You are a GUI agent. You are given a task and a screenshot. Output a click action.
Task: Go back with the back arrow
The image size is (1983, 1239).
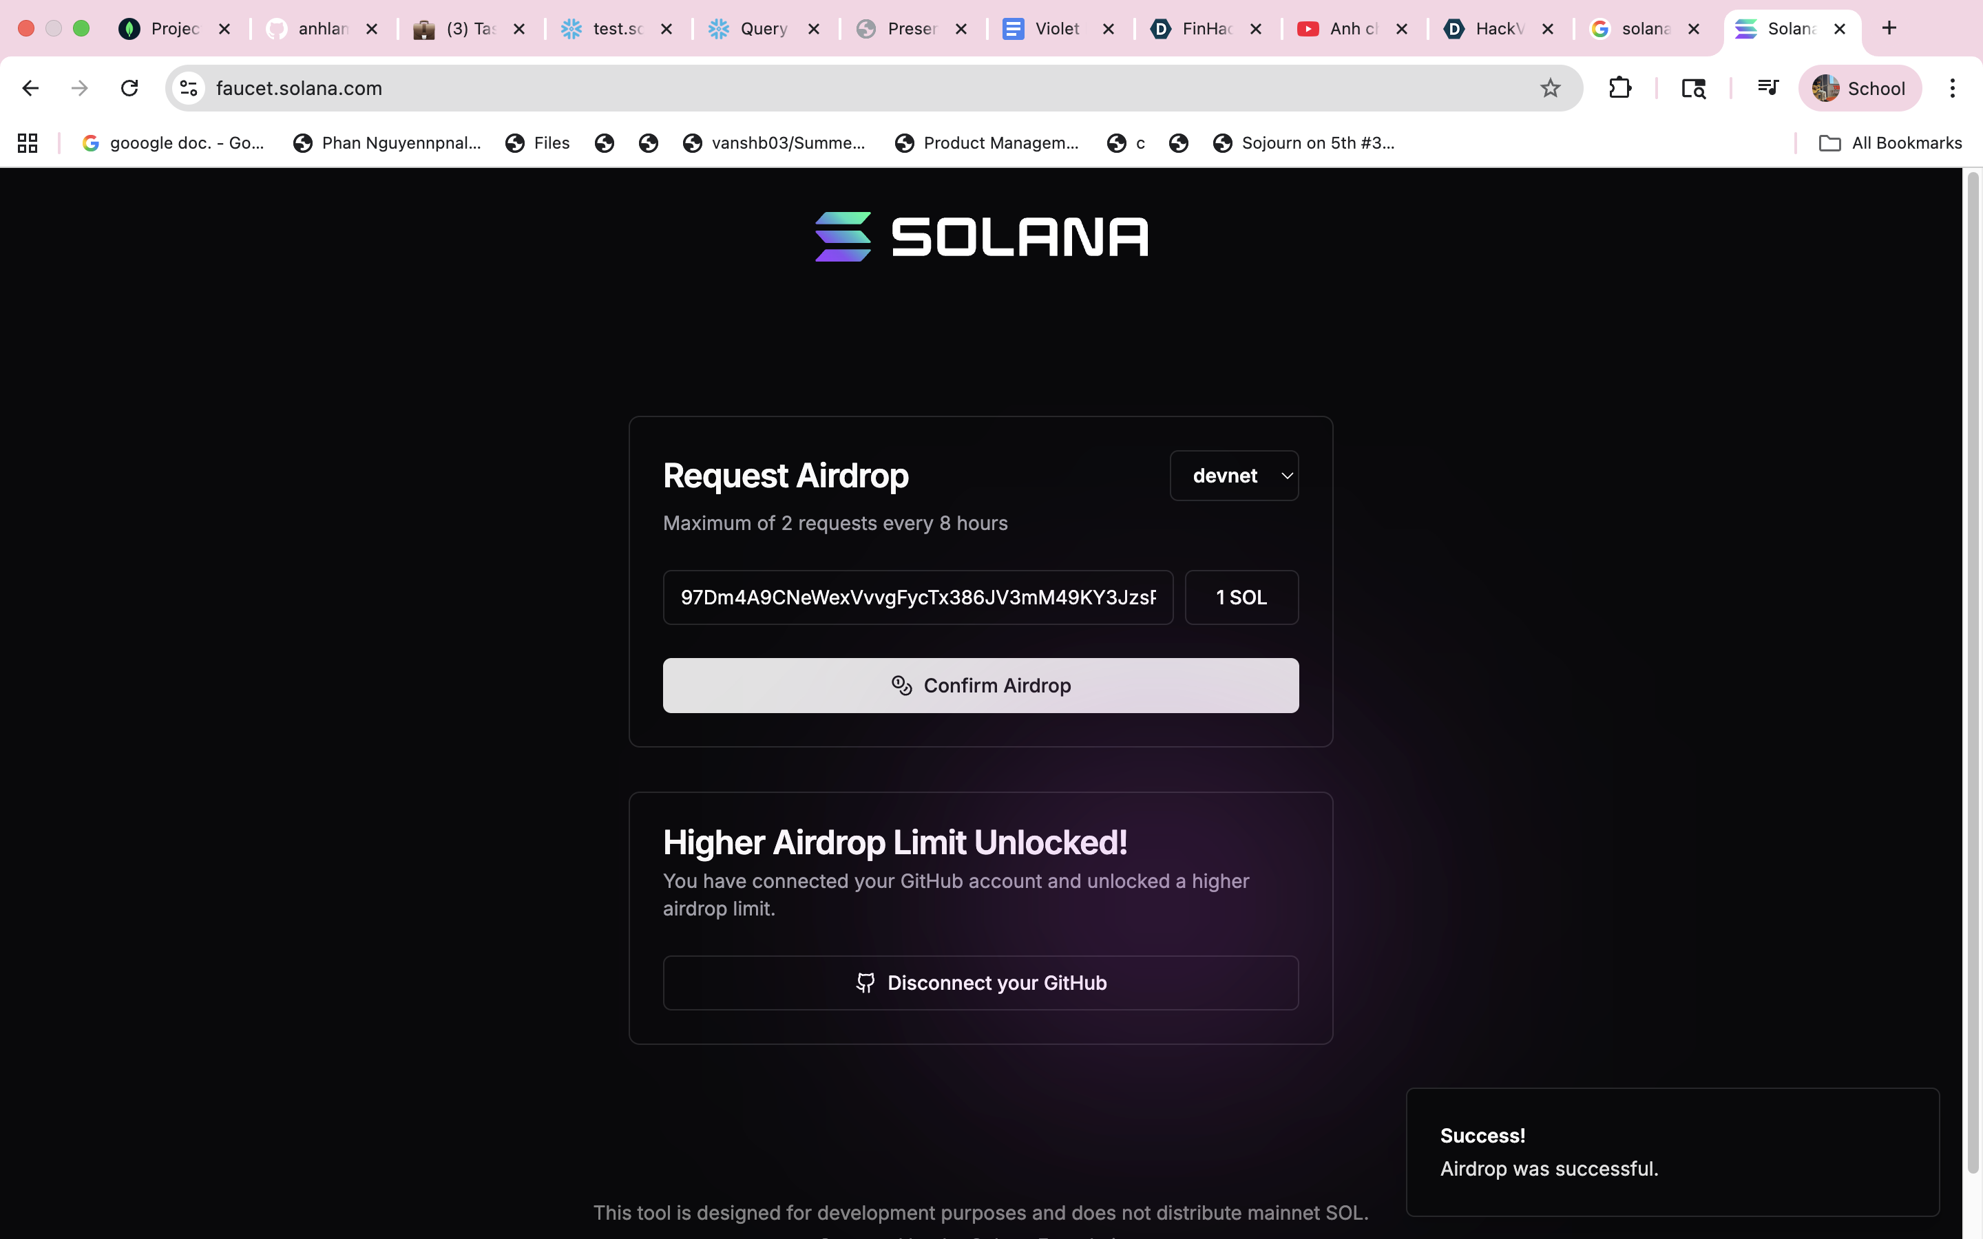30,87
